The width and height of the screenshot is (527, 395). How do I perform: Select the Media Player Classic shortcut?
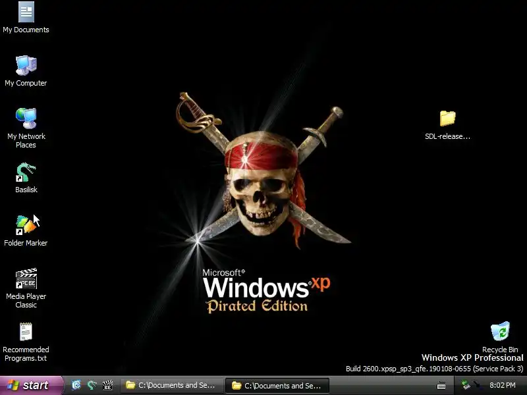point(26,288)
